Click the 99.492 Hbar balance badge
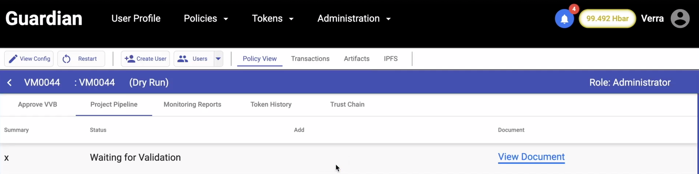 [607, 19]
